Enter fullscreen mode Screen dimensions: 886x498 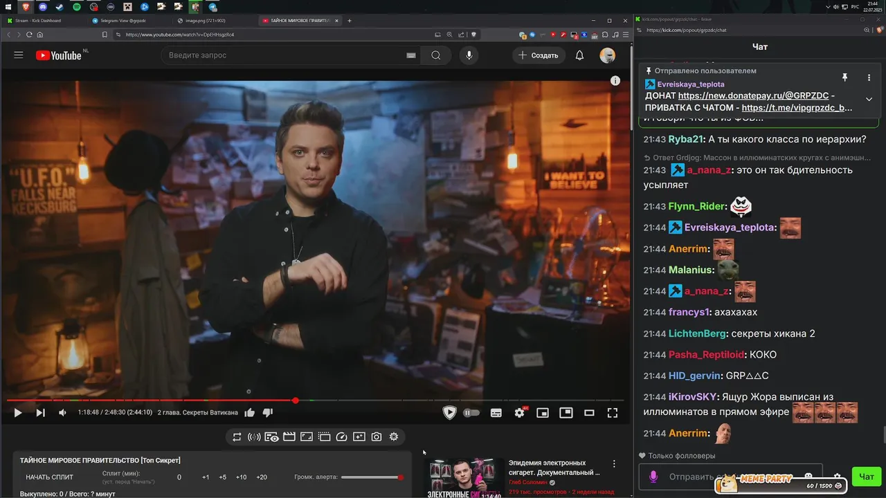(x=613, y=413)
